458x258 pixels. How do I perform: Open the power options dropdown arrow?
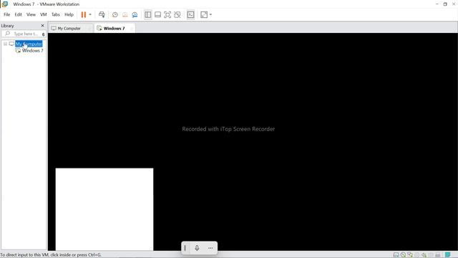(90, 14)
